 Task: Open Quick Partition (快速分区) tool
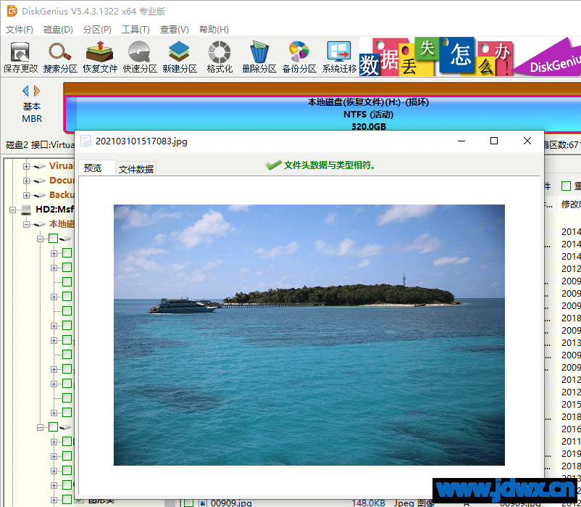click(140, 57)
